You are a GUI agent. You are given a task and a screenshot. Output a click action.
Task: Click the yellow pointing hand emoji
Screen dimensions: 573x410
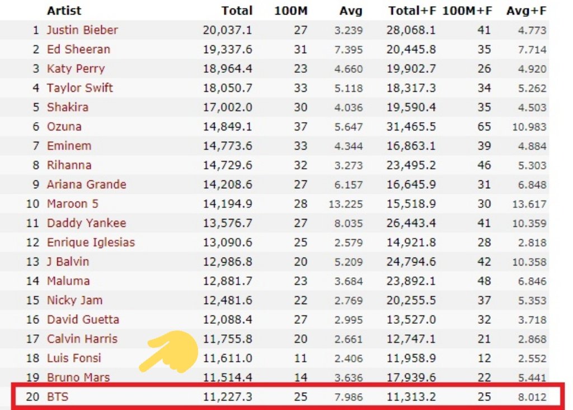pos(169,352)
